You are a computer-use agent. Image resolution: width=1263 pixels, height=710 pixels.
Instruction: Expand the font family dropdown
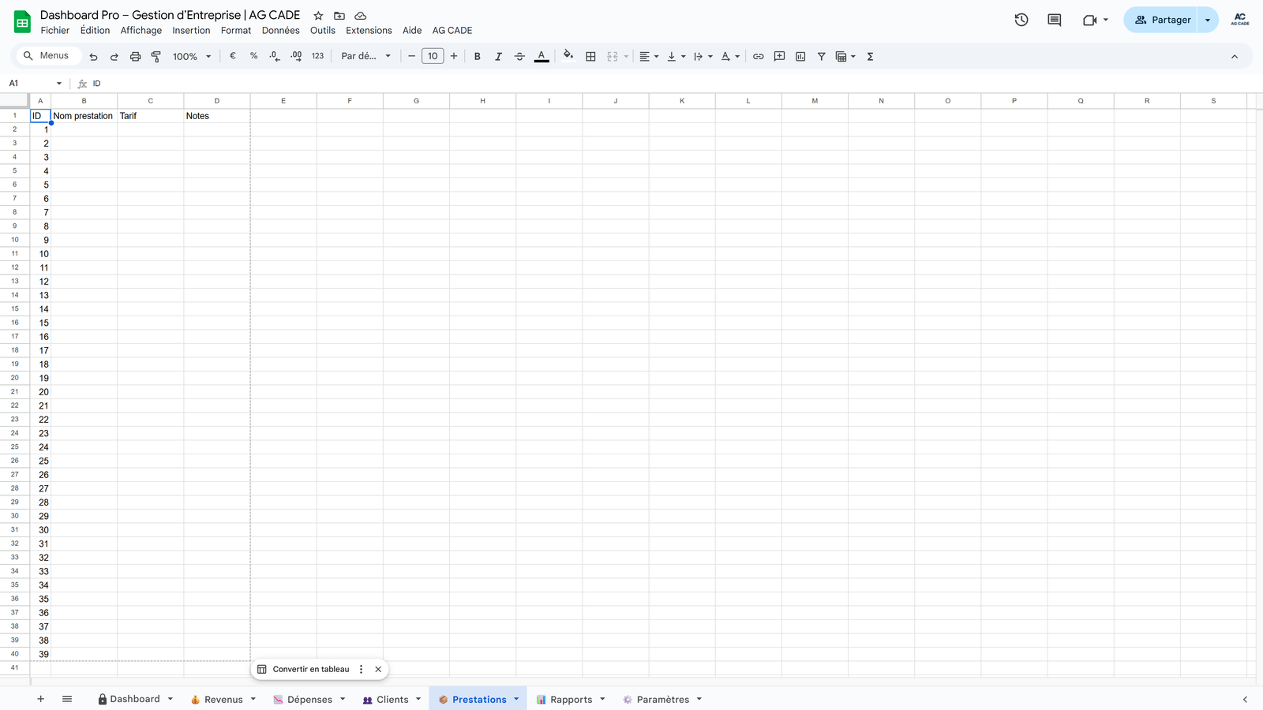coord(365,56)
